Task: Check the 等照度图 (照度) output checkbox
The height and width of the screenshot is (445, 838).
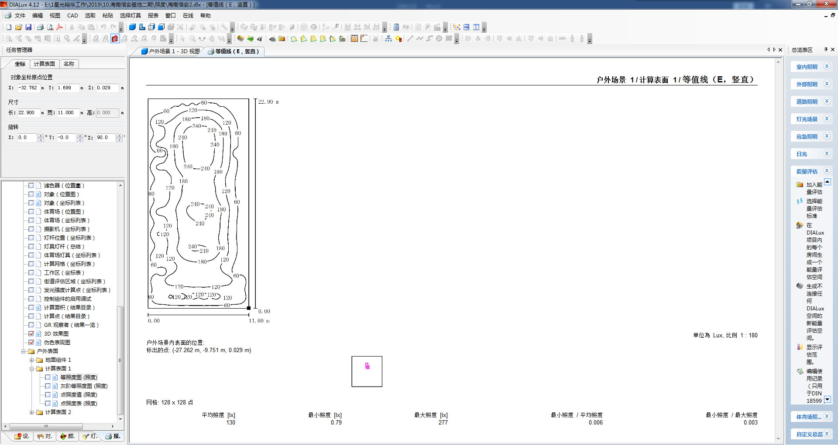Action: click(x=48, y=377)
